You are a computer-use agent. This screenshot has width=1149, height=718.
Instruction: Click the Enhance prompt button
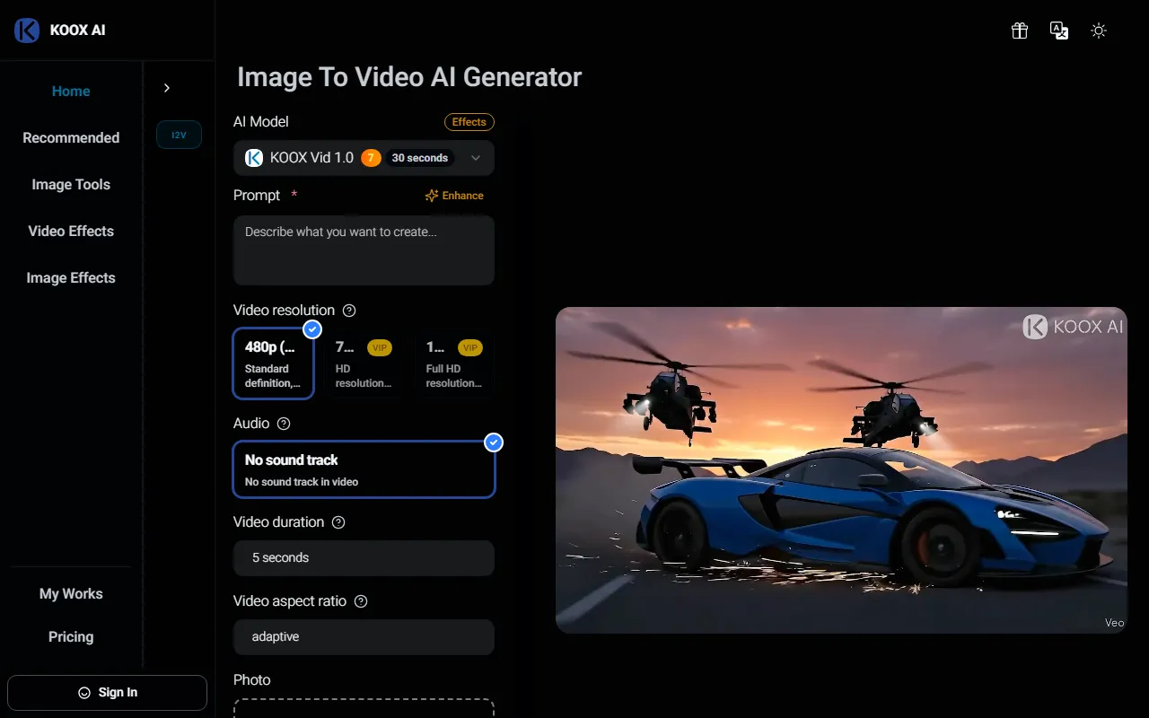coord(454,196)
